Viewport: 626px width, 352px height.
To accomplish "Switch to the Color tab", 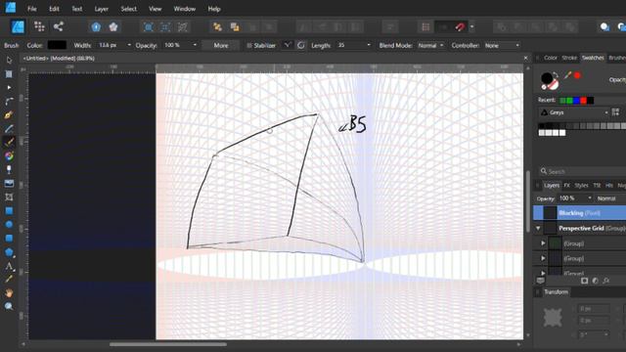I will [x=550, y=58].
